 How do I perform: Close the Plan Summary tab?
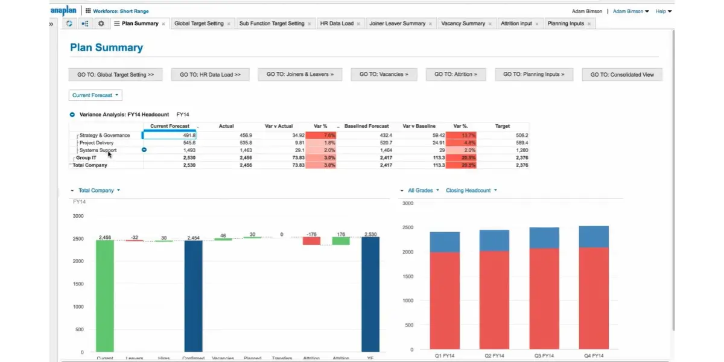[164, 24]
